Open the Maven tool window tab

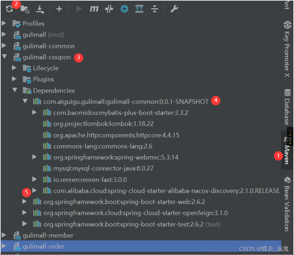coord(287,150)
